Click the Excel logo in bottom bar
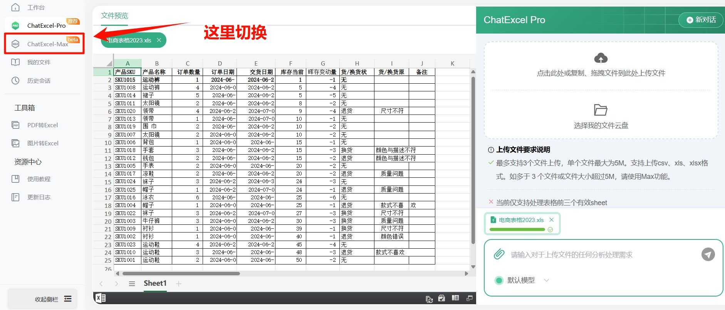725x310 pixels. [101, 298]
